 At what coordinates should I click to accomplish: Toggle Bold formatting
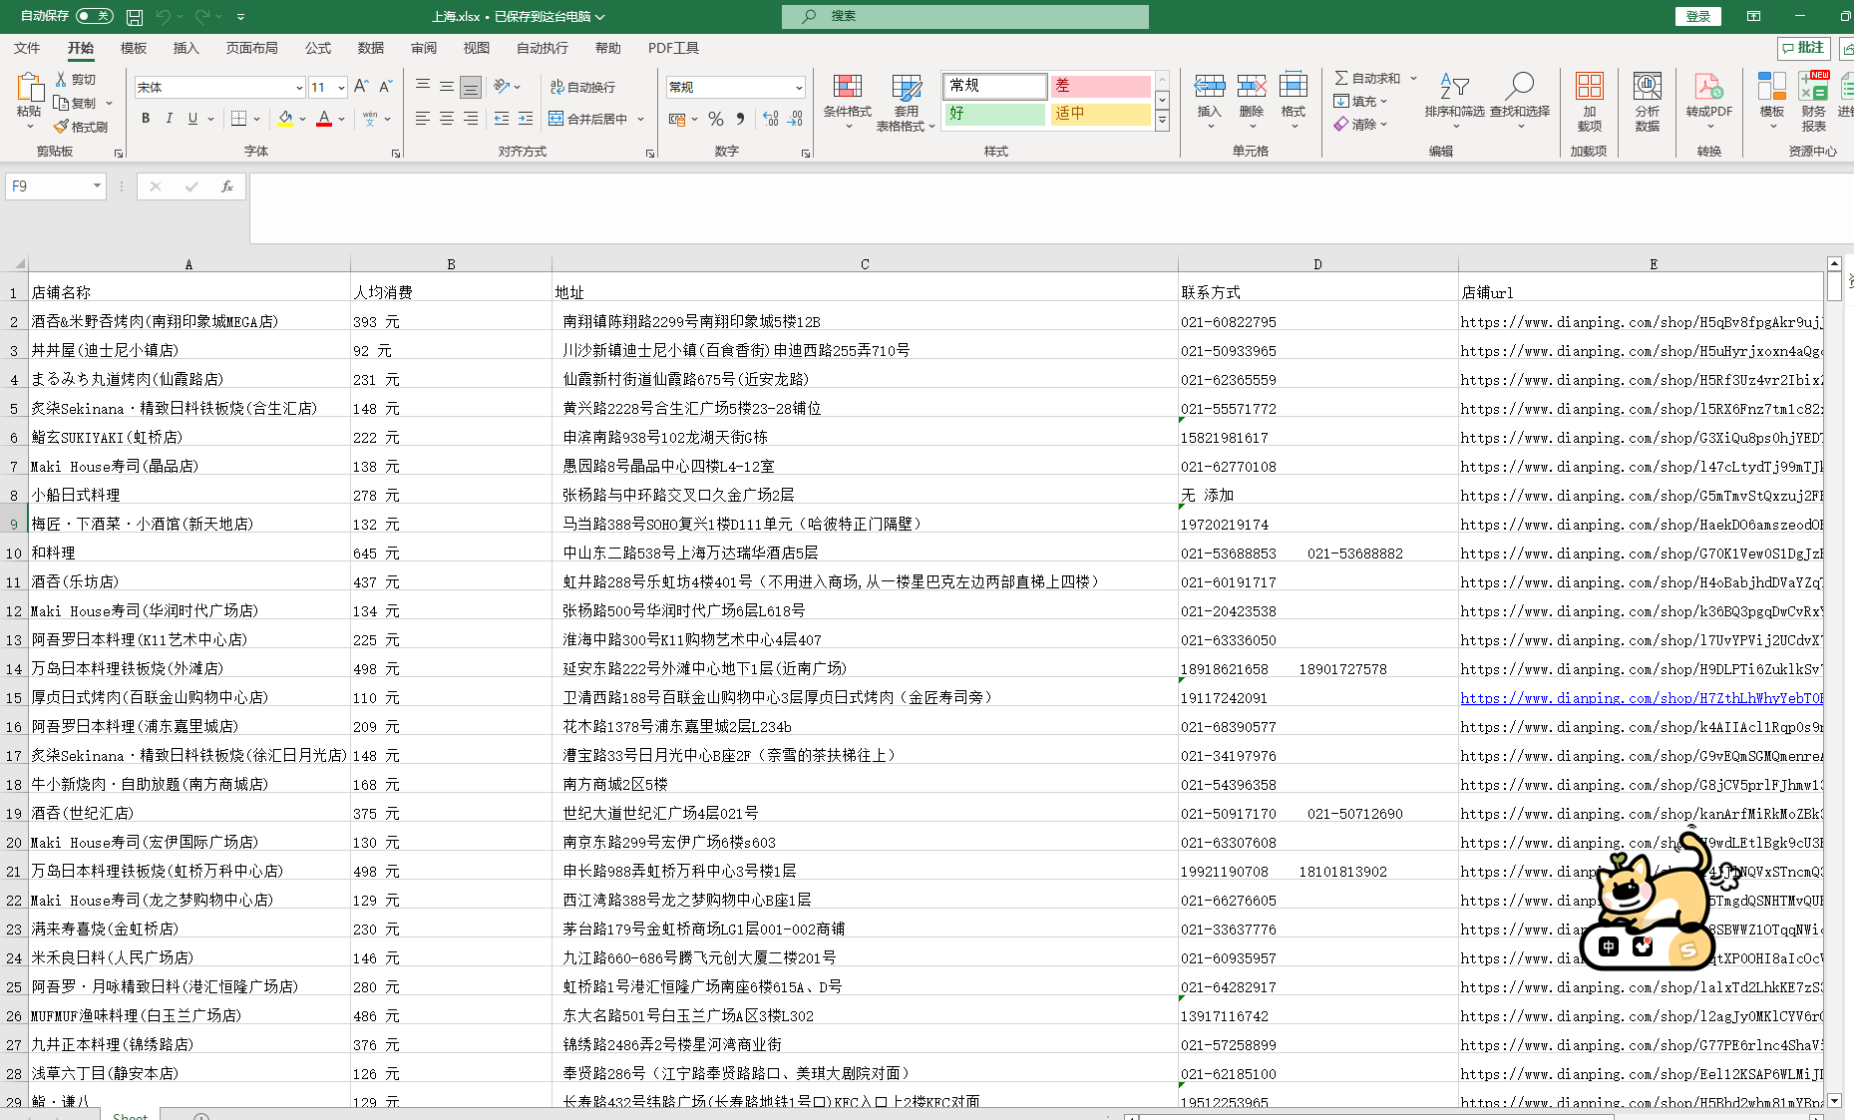(x=146, y=119)
